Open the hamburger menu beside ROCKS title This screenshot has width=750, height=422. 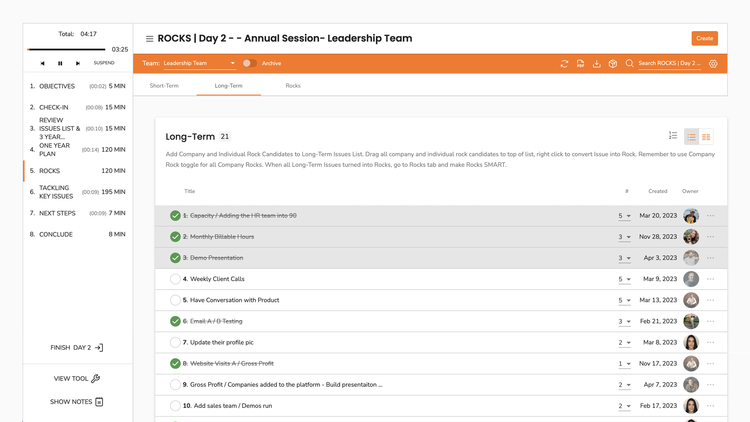[x=150, y=39]
